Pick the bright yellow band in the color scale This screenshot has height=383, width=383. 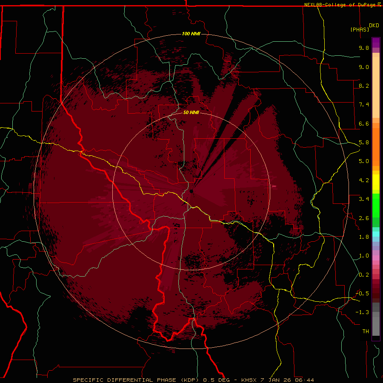coord(376,182)
